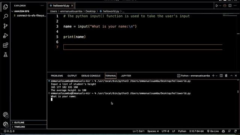
Task: Open the Manage gear settings
Action: (6, 124)
